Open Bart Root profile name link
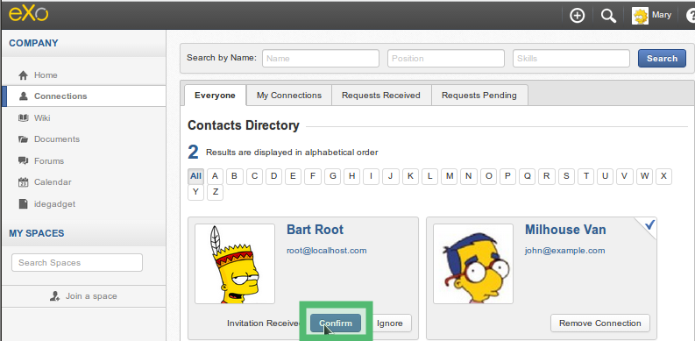 (x=316, y=230)
